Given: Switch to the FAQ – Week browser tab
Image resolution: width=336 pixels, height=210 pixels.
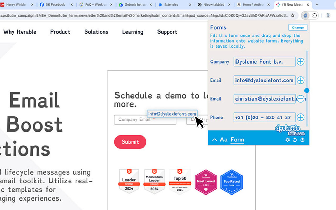Looking at the screenshot, I should 96,5.
